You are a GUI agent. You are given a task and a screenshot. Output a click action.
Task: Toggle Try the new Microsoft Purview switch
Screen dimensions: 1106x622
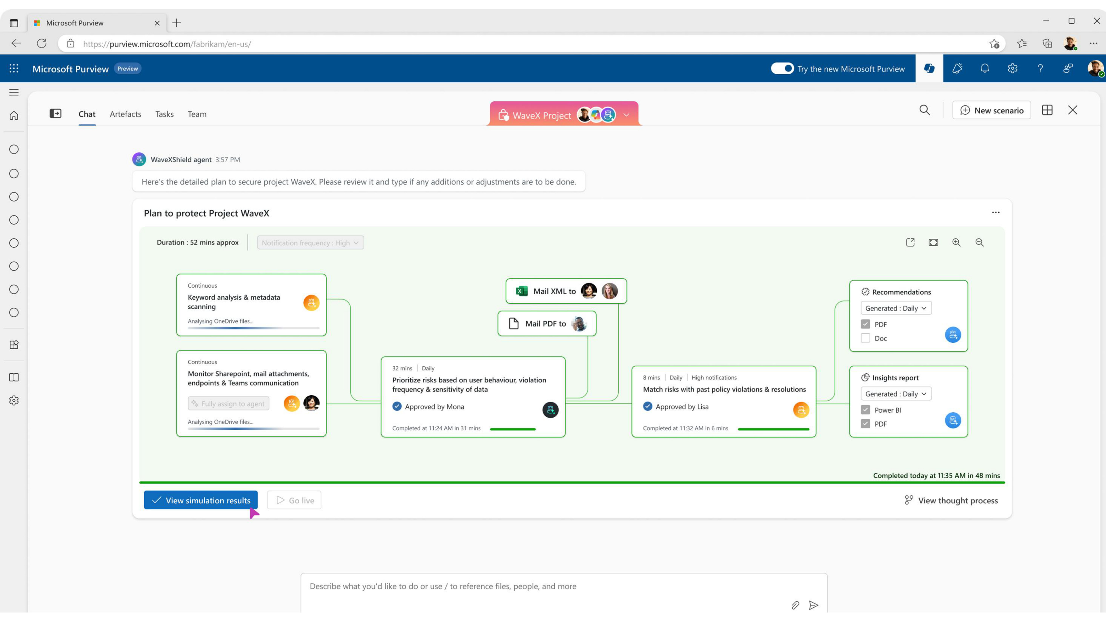pos(782,68)
